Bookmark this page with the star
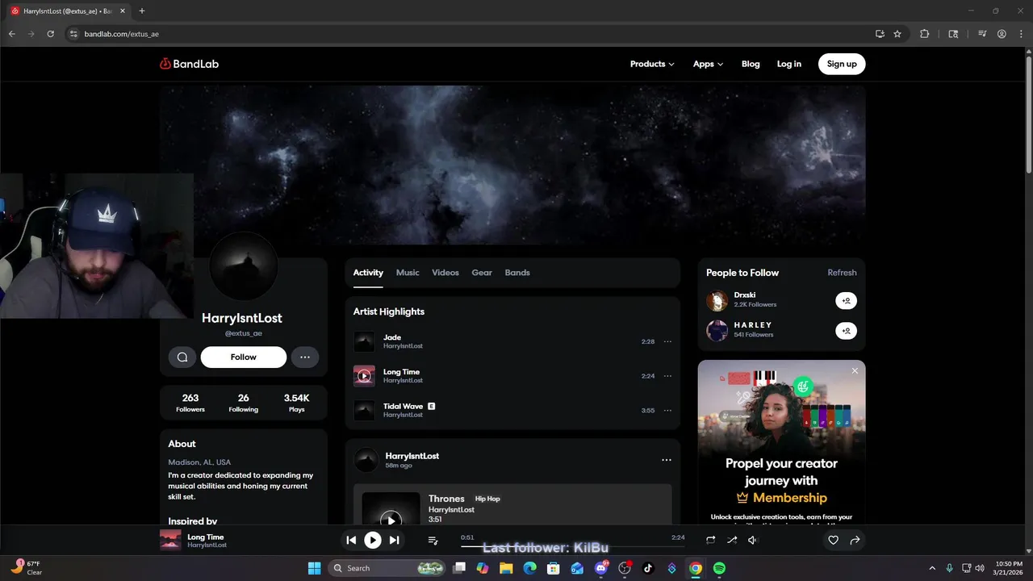This screenshot has height=581, width=1033. [897, 34]
